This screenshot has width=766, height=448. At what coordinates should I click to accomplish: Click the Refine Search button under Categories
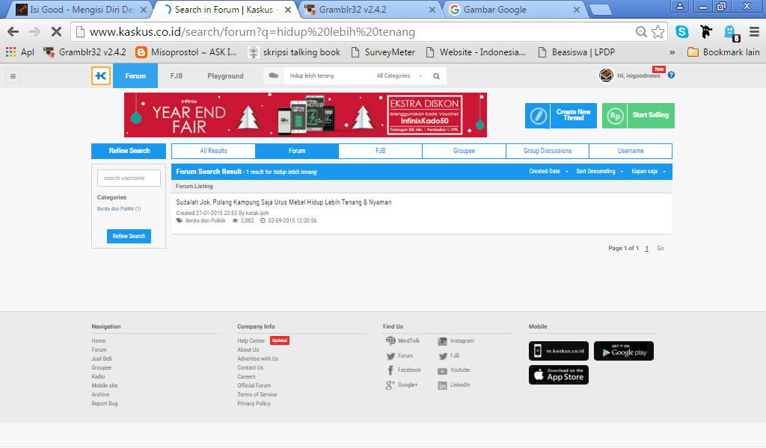(x=129, y=237)
